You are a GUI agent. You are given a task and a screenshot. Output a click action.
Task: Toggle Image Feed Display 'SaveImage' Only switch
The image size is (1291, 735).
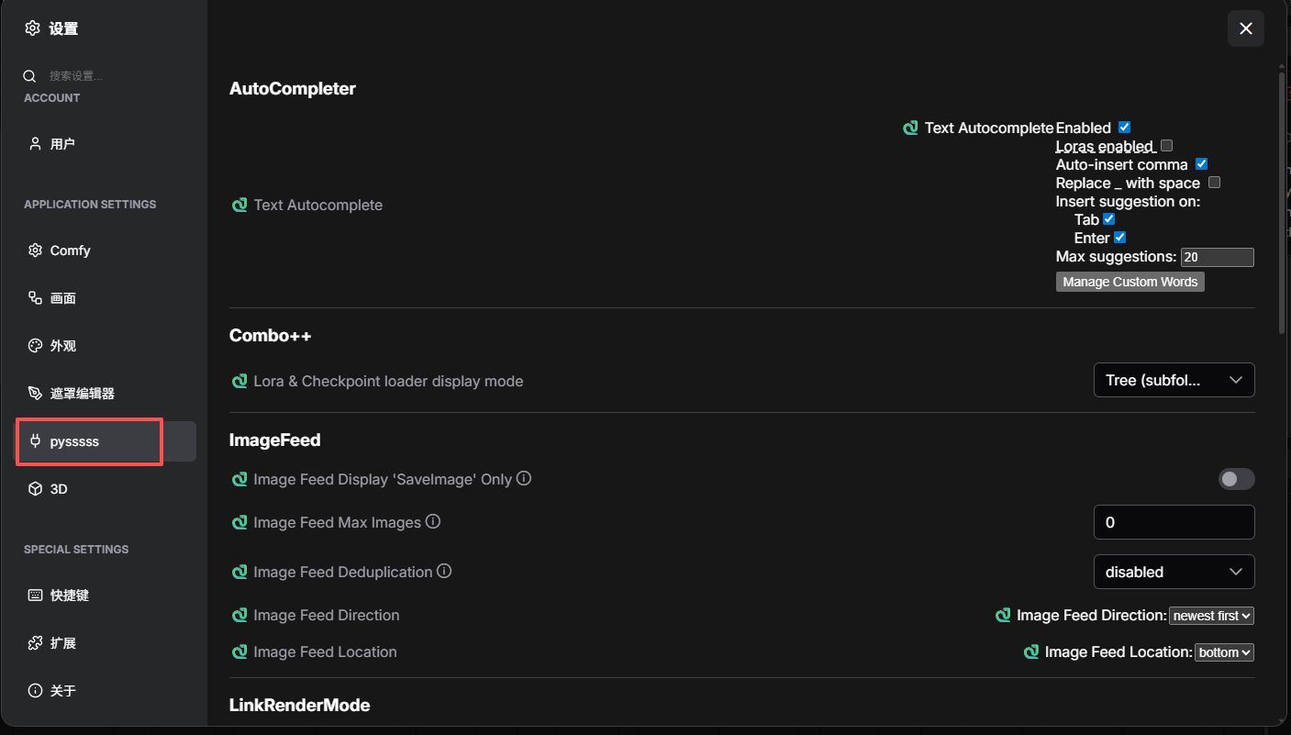point(1236,479)
